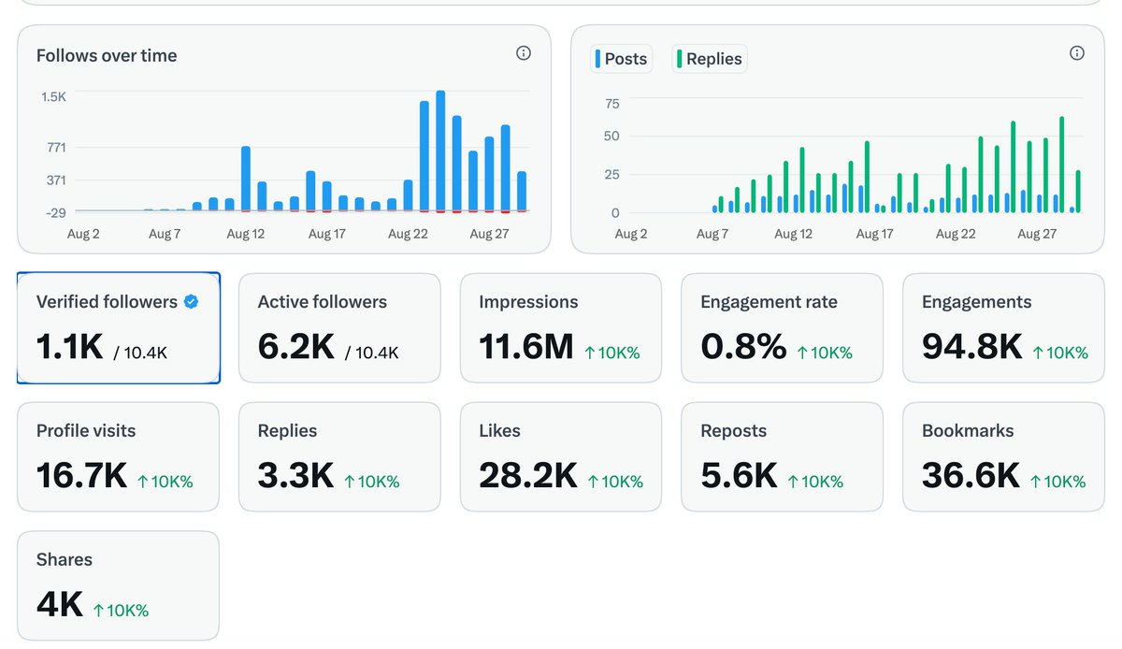Image resolution: width=1122 pixels, height=649 pixels.
Task: Select the Reposts card showing 5.6K
Action: 782,457
